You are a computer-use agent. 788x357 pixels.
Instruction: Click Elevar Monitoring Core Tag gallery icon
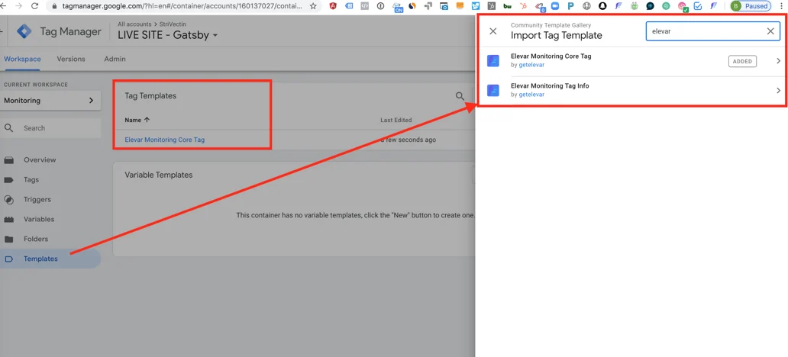(x=493, y=61)
